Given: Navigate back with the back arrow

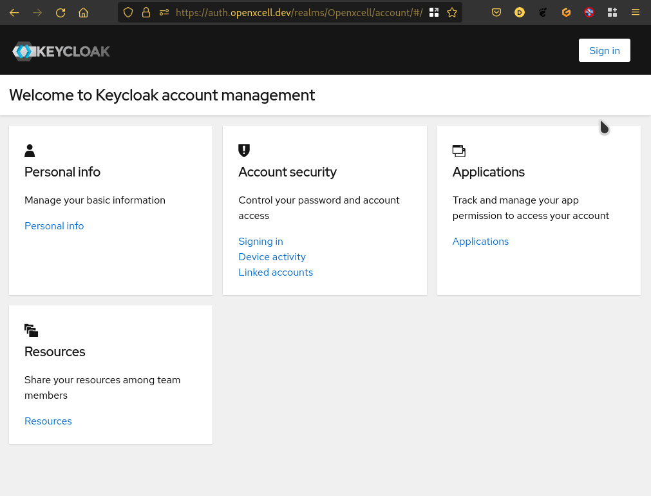Looking at the screenshot, I should pos(14,12).
